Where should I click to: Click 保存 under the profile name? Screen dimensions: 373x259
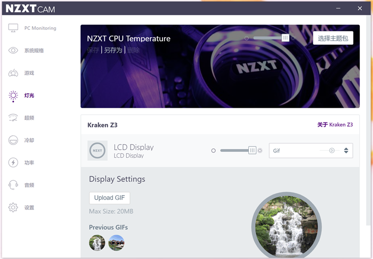pos(93,50)
